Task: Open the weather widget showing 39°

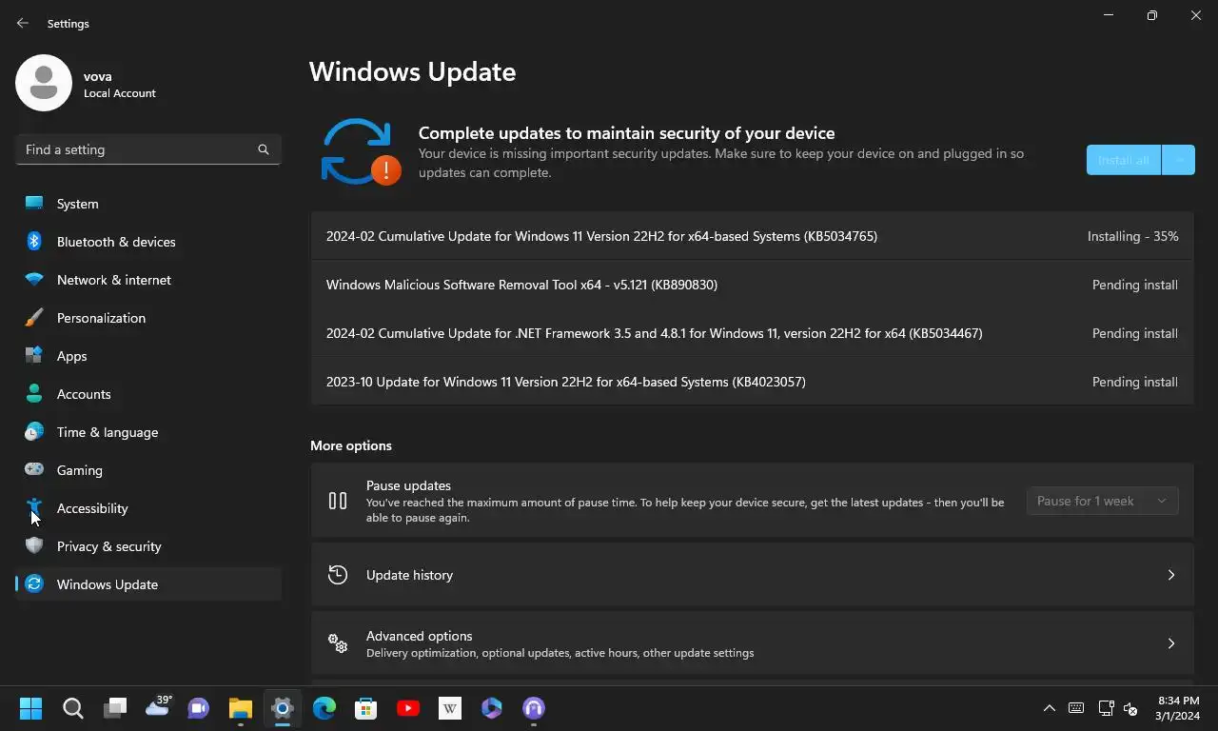Action: pyautogui.click(x=157, y=706)
